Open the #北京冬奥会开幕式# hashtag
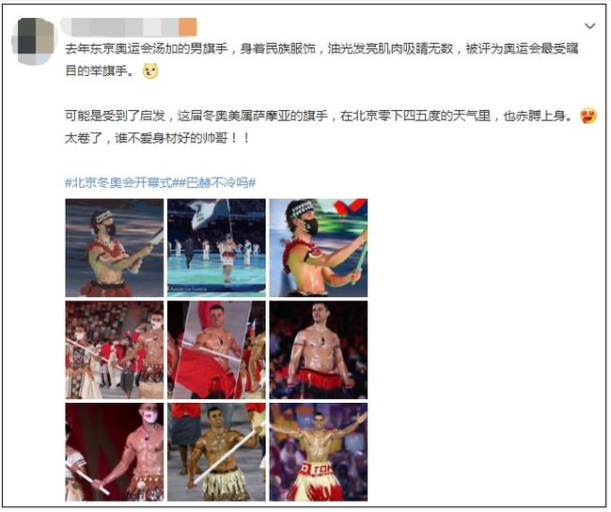Image resolution: width=611 pixels, height=512 pixels. [x=118, y=182]
